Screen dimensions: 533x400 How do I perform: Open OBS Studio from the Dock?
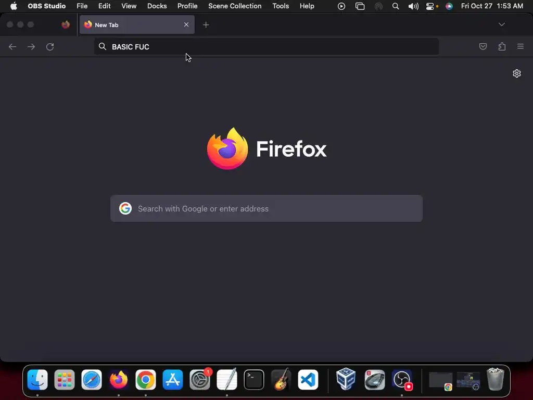[402, 380]
